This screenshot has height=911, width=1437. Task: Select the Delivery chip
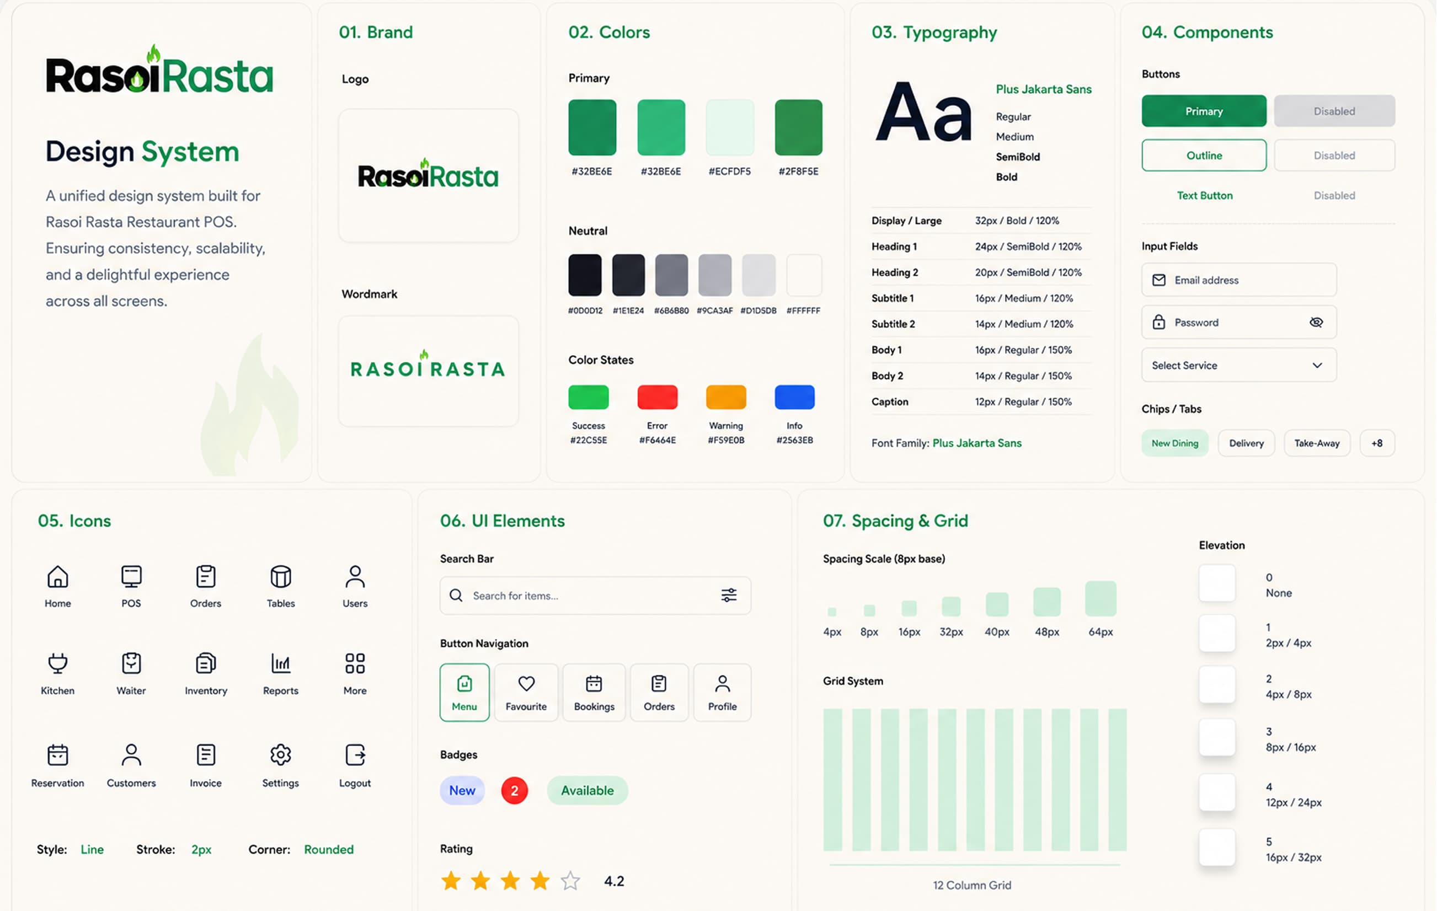point(1246,443)
